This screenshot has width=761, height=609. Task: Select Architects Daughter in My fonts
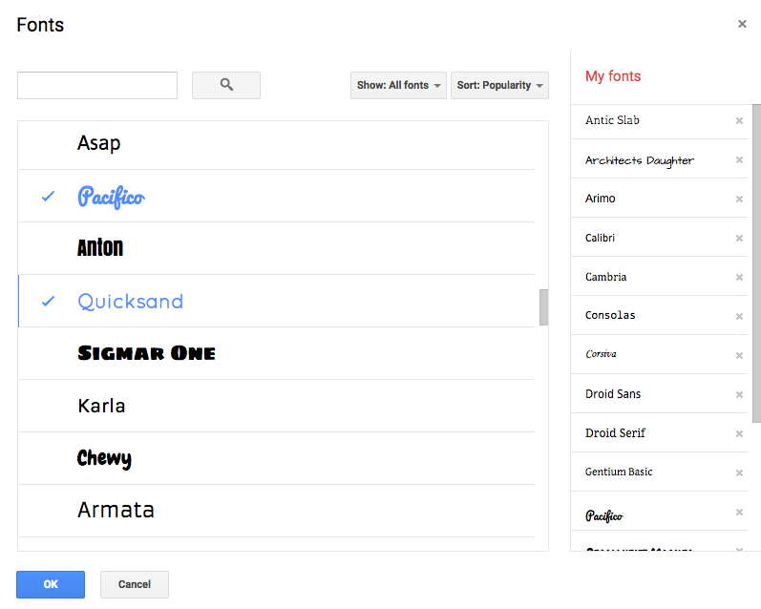(x=639, y=160)
